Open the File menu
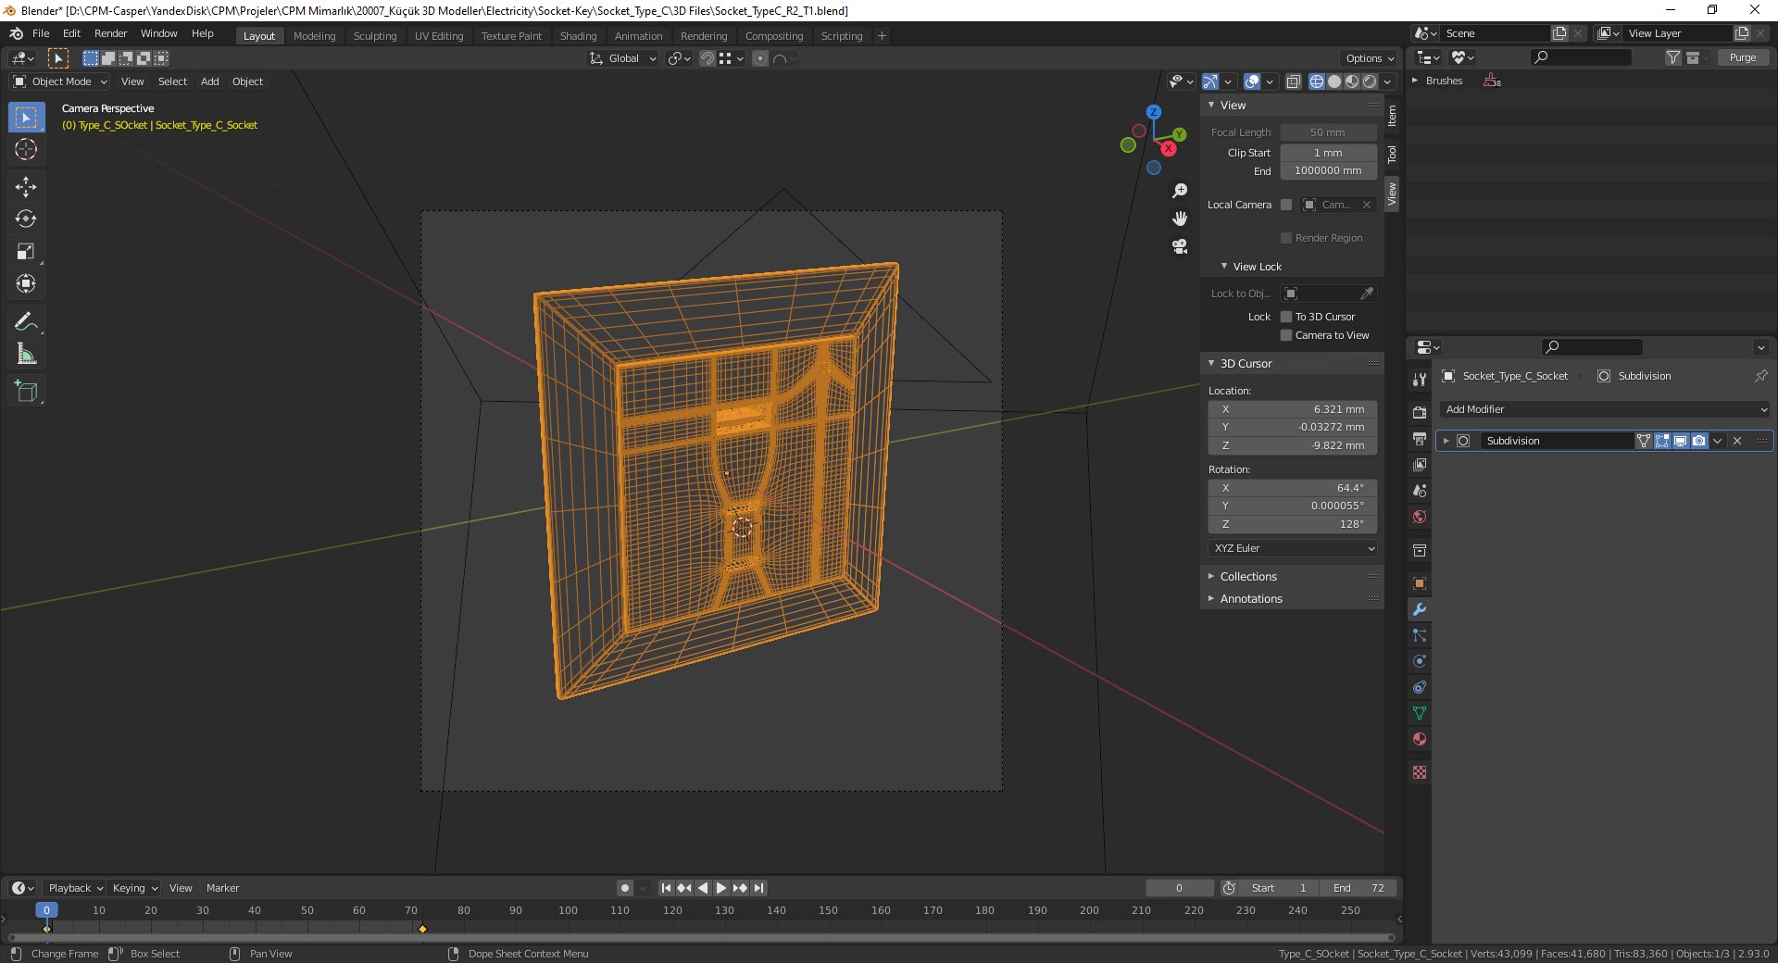 pos(41,33)
